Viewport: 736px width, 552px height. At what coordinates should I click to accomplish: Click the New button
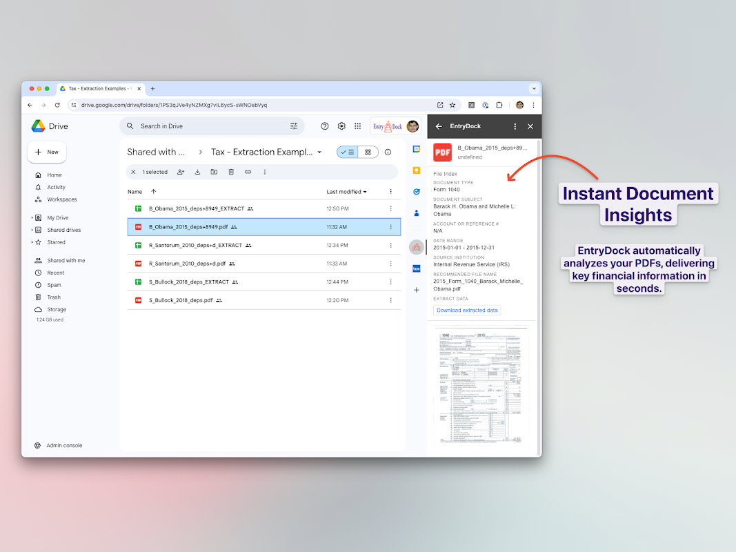(x=47, y=152)
